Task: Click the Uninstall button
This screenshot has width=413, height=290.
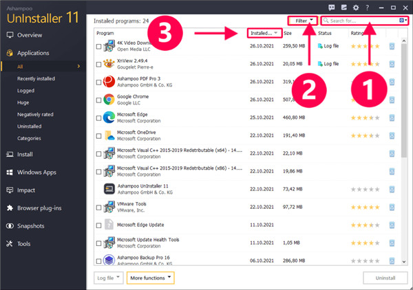Action: [385, 278]
